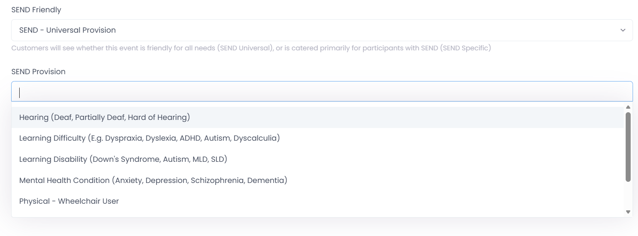Click the chevron arrow of SEND Friendly dropdown
This screenshot has width=638, height=236.
(x=623, y=30)
